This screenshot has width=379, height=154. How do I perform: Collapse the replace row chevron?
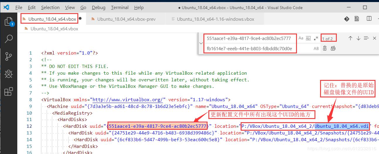[x=201, y=43]
